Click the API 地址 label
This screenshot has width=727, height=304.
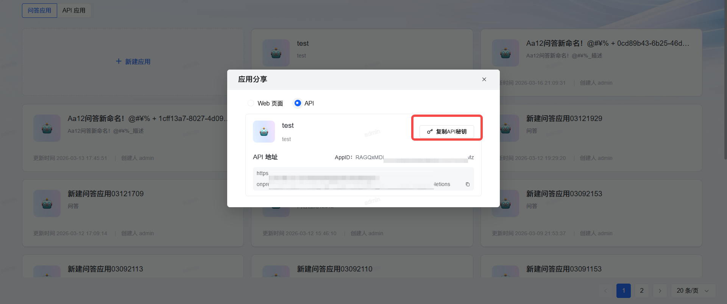point(265,157)
